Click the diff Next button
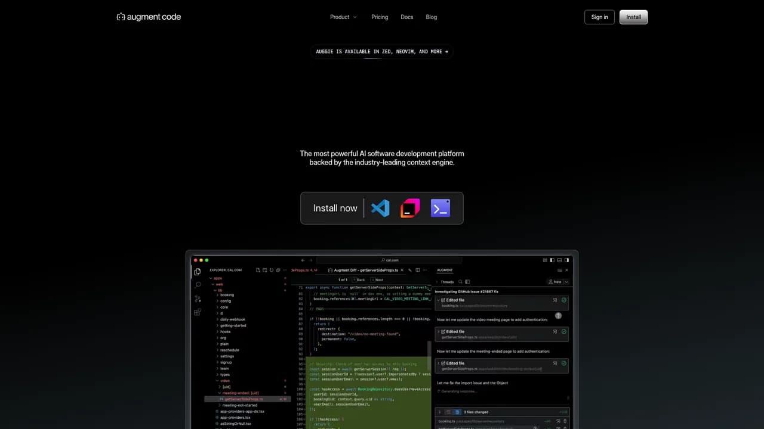Screen dimensions: 764x429 pos(377,279)
